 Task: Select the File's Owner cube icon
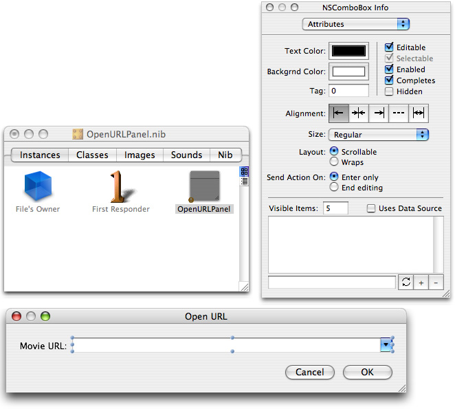(38, 186)
